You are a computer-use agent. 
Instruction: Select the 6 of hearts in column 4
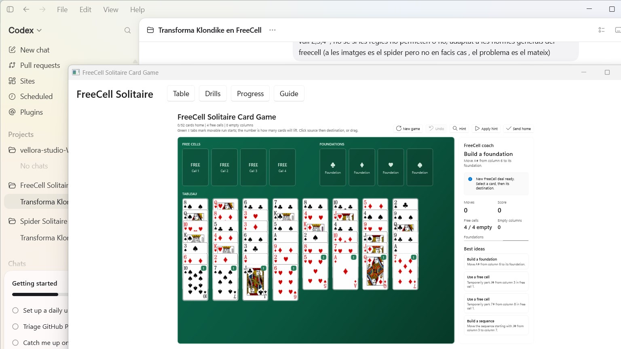point(285,282)
